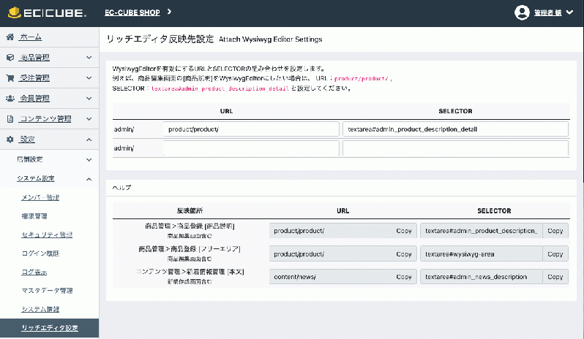The image size is (584, 339).
Task: Expand the 受注管理 menu chevron
Action: coord(89,77)
